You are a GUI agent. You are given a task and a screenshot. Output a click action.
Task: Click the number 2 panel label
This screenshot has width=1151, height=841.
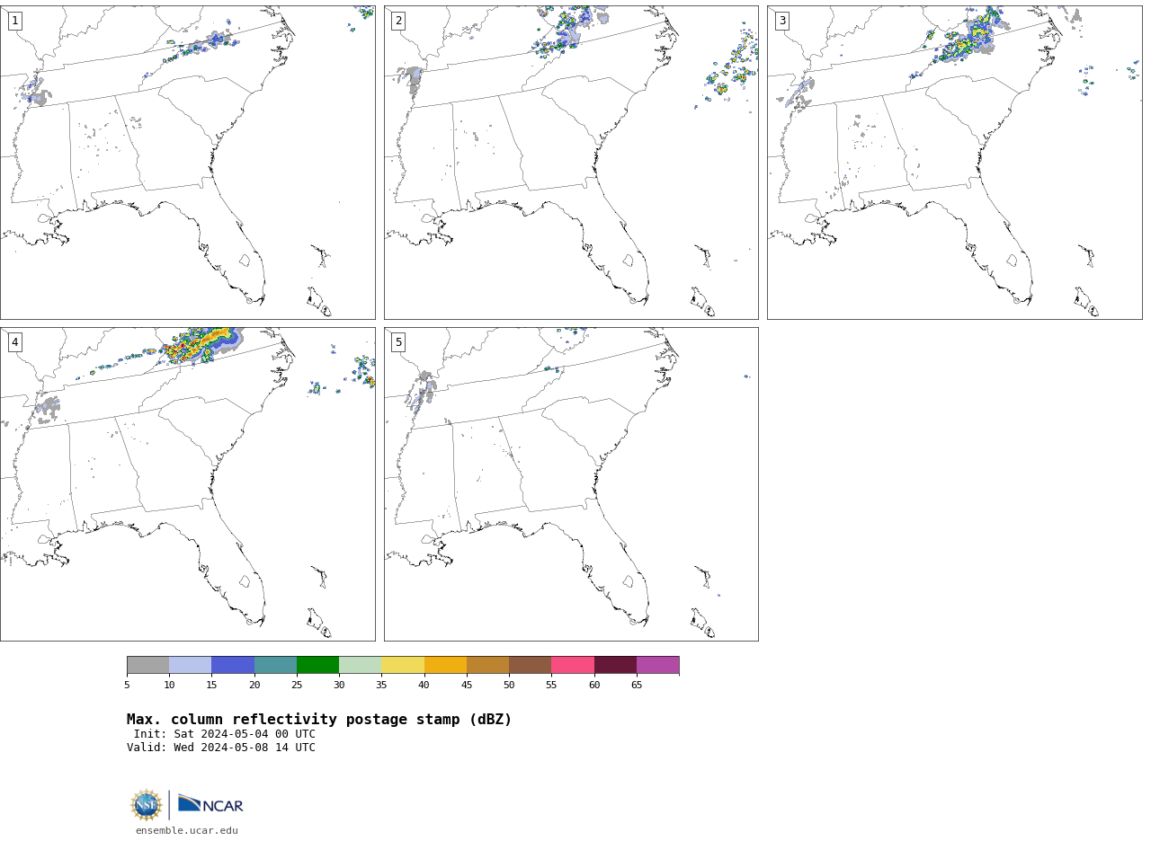pyautogui.click(x=398, y=21)
